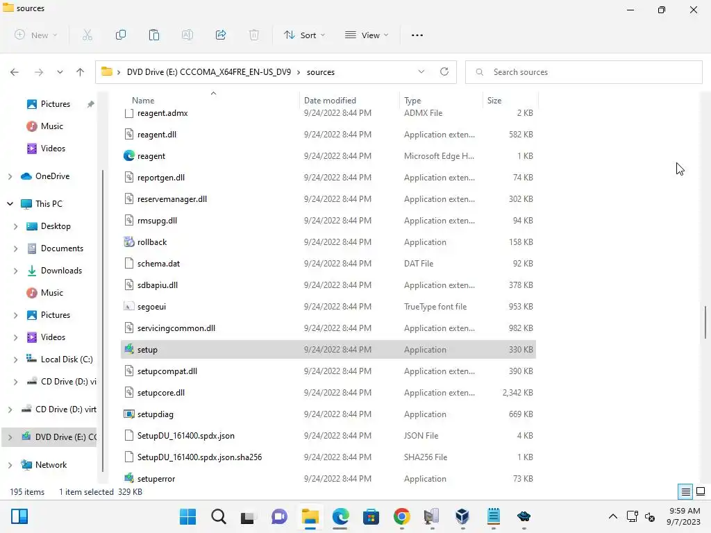Open clock and date in taskbar
This screenshot has height=533, width=711.
(684, 516)
